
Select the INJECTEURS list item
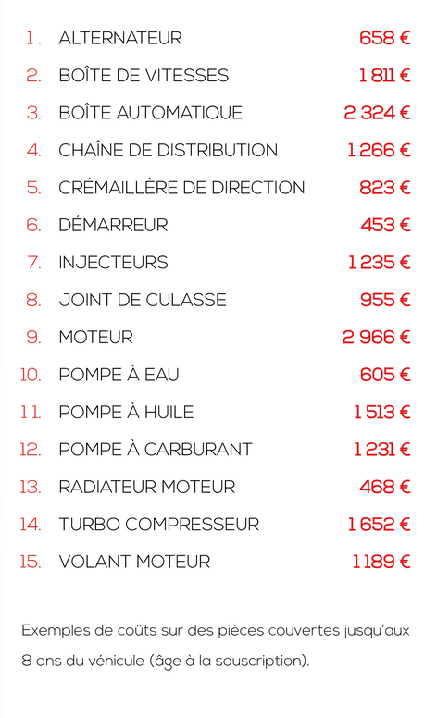tap(113, 263)
